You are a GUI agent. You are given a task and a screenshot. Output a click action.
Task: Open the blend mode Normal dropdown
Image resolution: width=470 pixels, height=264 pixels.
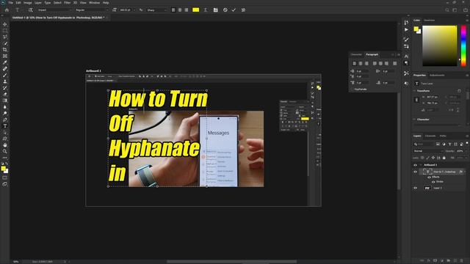[x=428, y=151]
